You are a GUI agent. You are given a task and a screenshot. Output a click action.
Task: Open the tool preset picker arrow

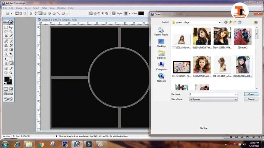point(11,13)
